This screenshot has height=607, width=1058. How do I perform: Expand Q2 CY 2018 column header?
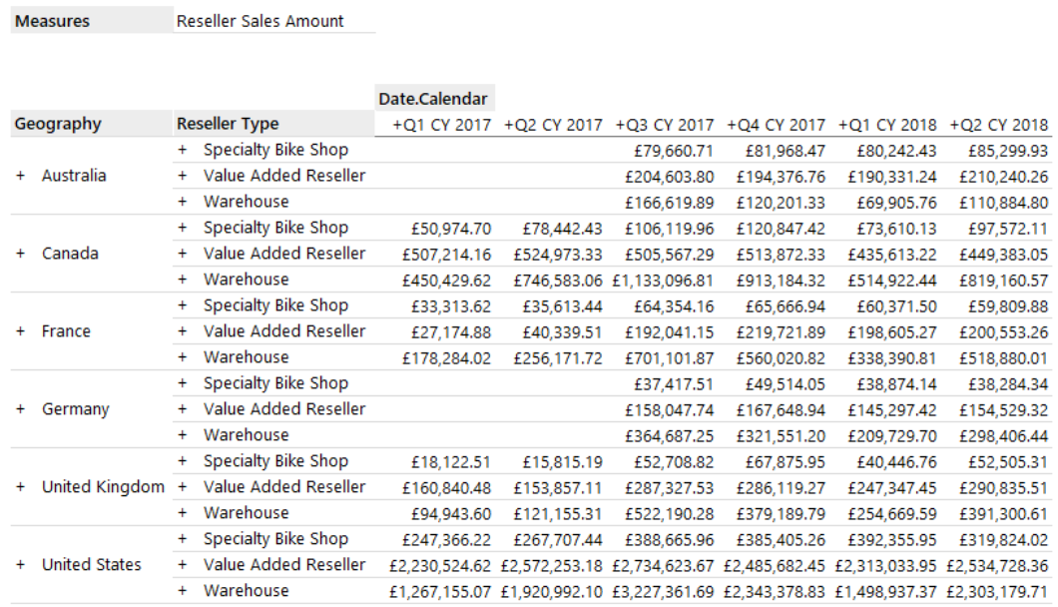pyautogui.click(x=954, y=125)
